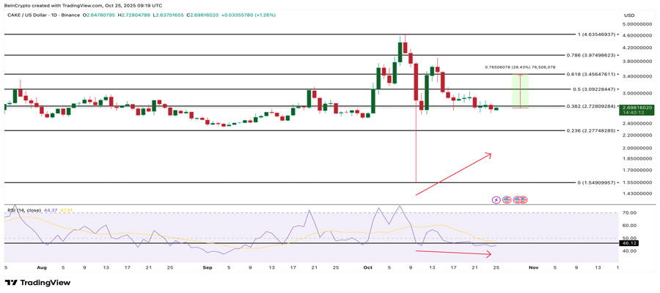
Task: Click the purple lightning event icon
Action: pyautogui.click(x=496, y=199)
